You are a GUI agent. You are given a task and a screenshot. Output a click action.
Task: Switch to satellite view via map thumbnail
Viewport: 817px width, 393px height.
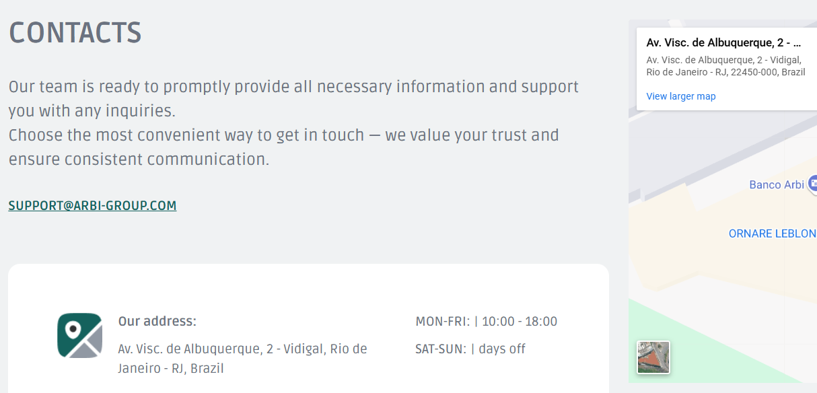[x=653, y=357]
